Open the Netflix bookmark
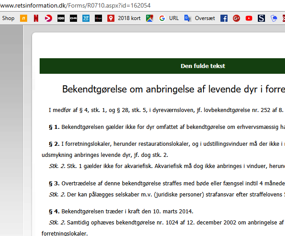285x236 pixels. tap(36, 18)
